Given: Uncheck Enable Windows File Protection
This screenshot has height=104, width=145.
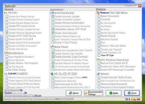Looking at the screenshot, I should (x=7, y=63).
